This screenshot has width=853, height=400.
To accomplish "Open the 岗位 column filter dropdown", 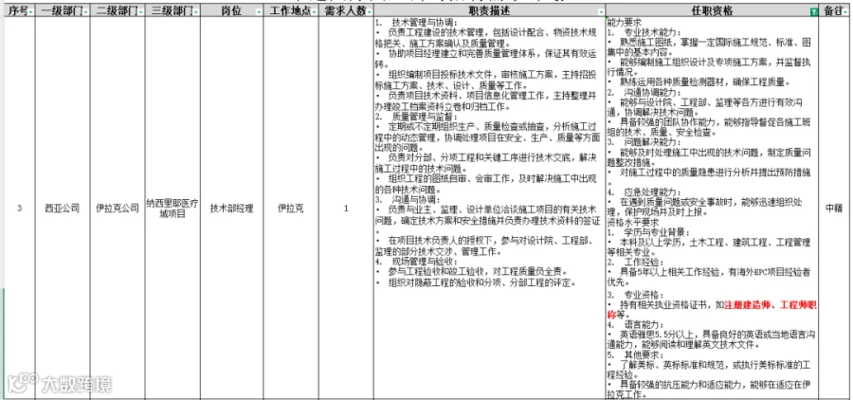I will click(x=259, y=12).
